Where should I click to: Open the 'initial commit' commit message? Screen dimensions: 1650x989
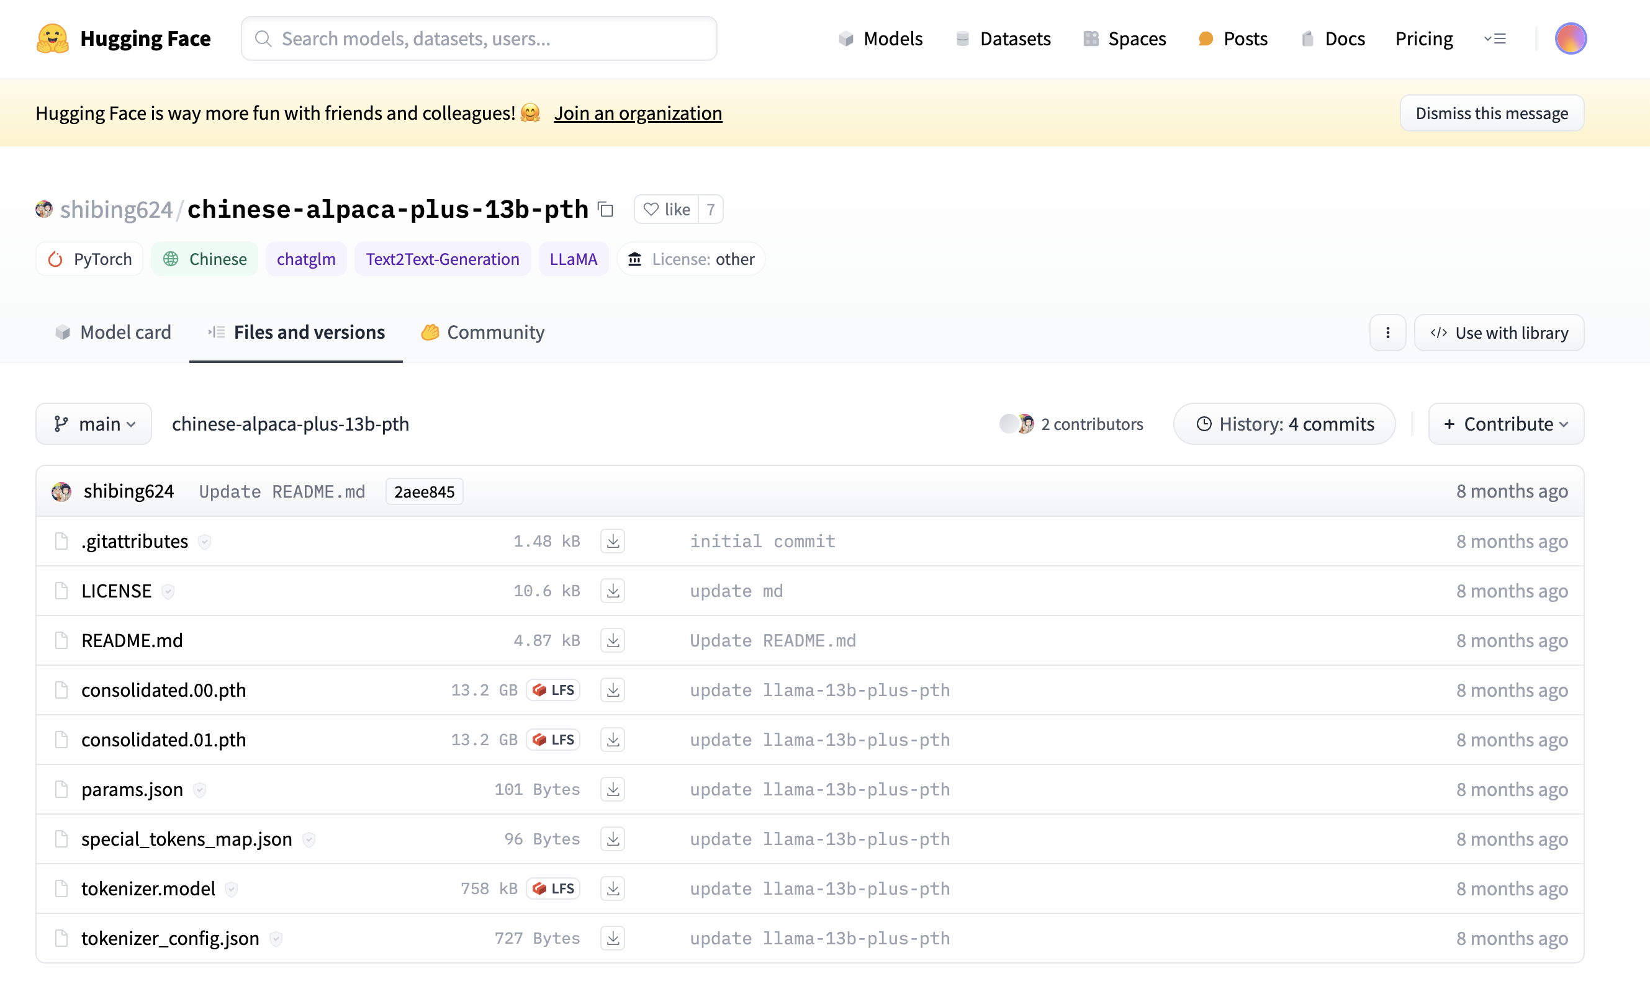click(763, 541)
